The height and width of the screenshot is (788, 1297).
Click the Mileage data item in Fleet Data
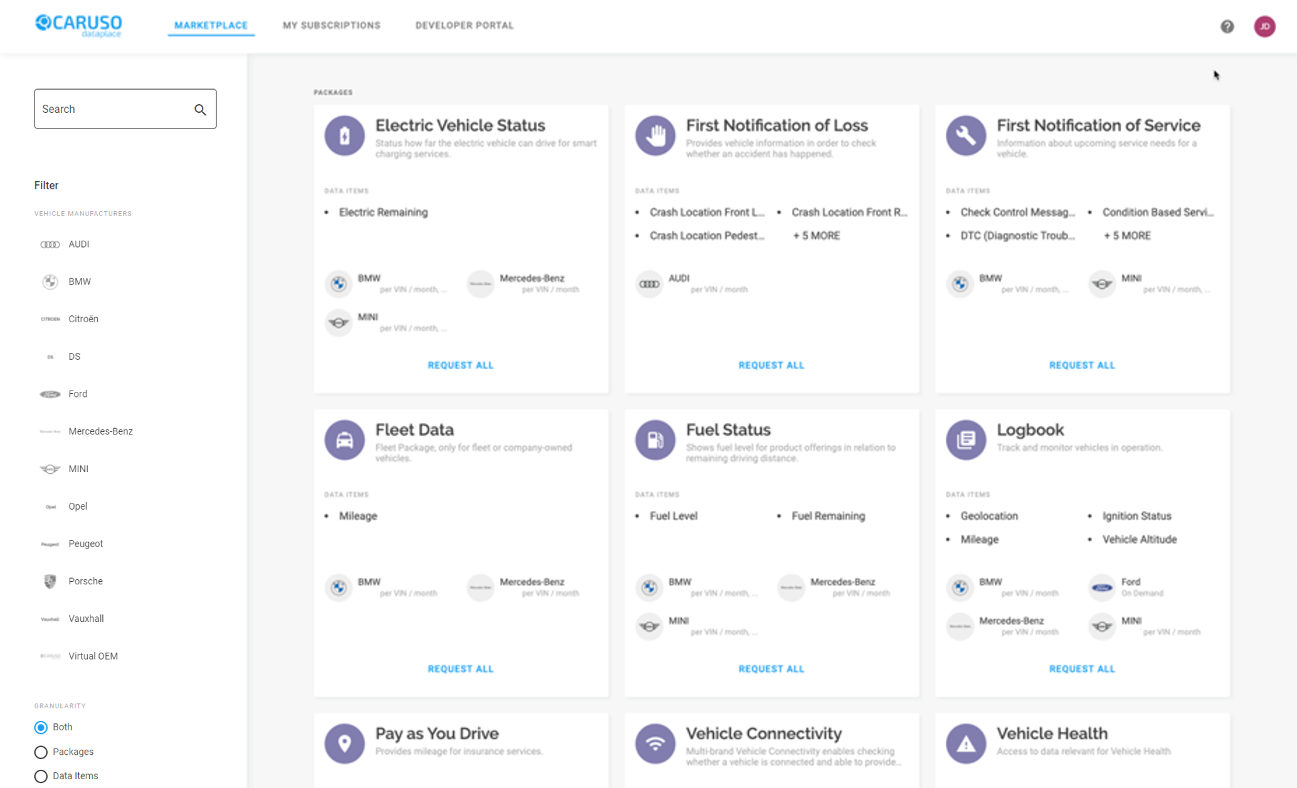tap(357, 517)
